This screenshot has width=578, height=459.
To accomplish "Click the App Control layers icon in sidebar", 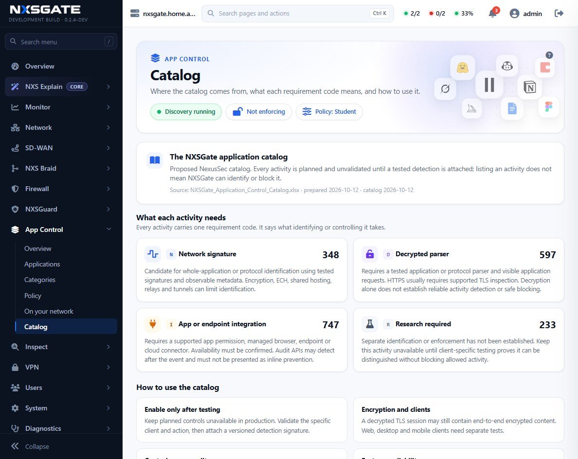I will click(x=15, y=229).
